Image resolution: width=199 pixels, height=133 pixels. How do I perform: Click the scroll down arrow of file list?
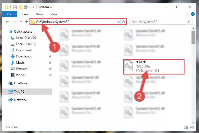(193, 122)
